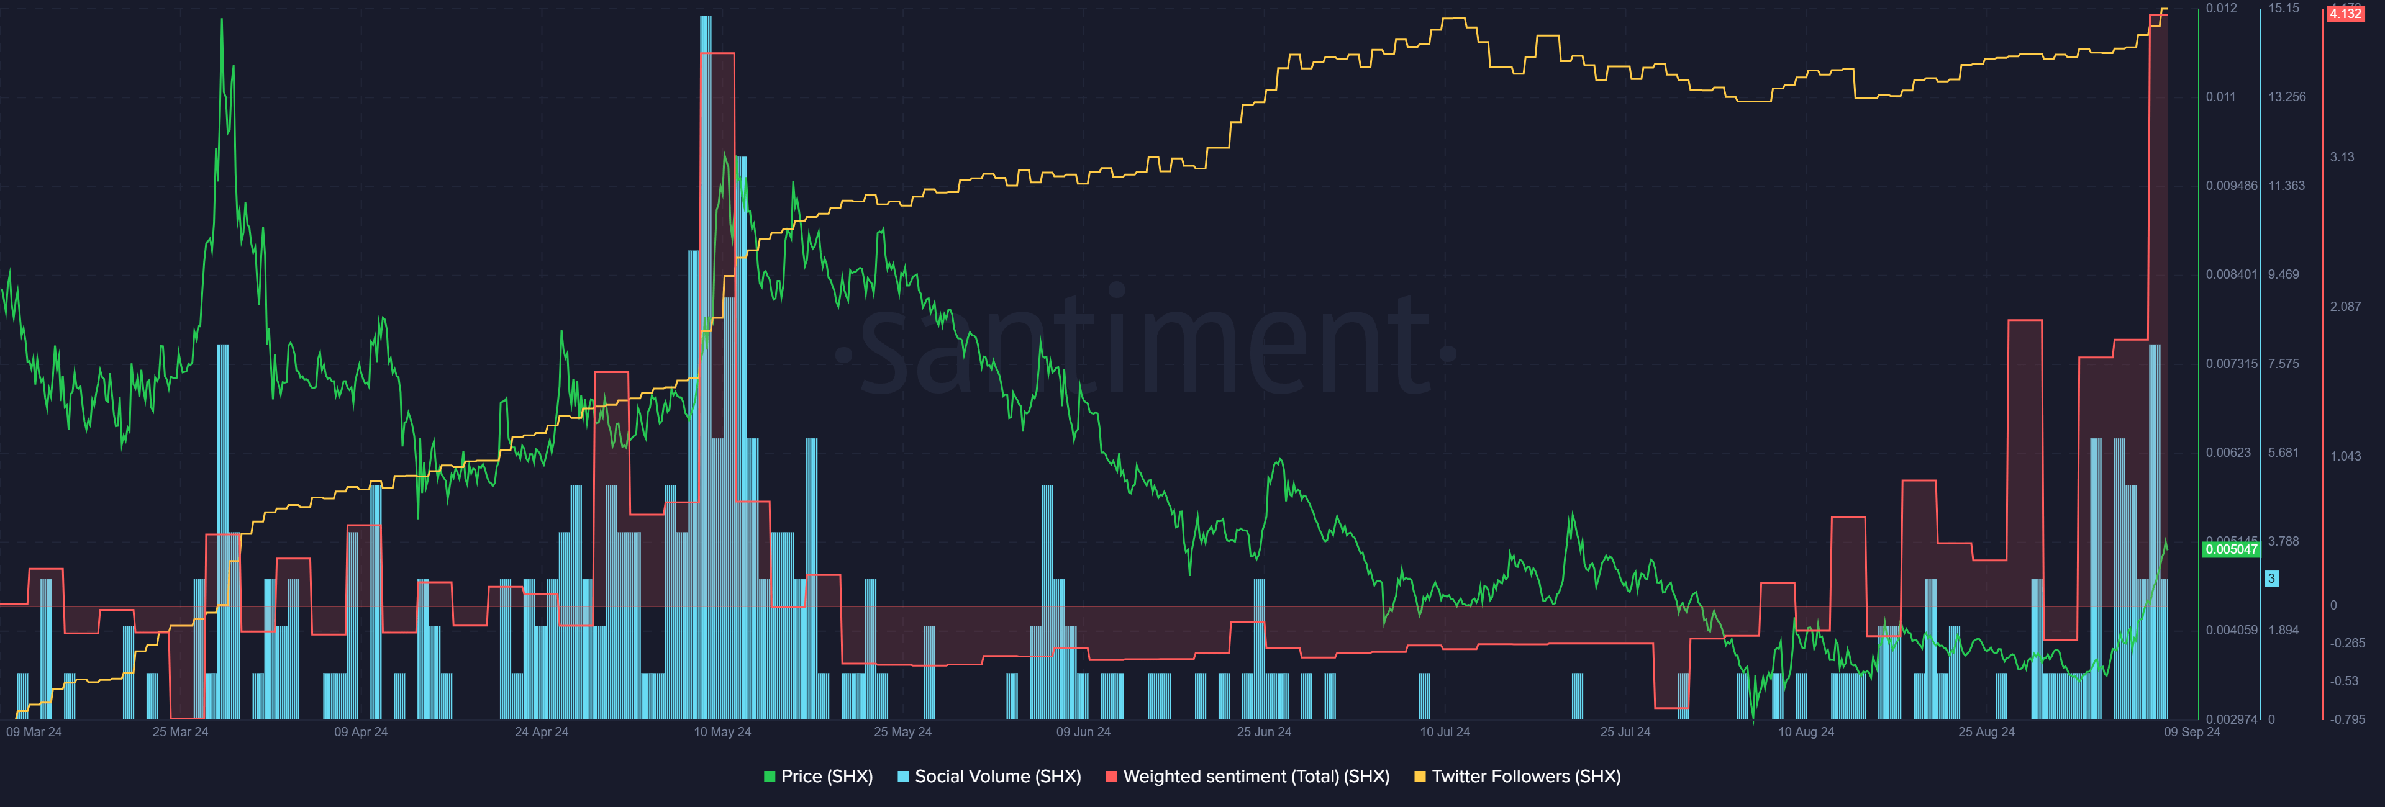Click the red Weighted sentiment legend swatch
2385x807 pixels.
click(1111, 777)
